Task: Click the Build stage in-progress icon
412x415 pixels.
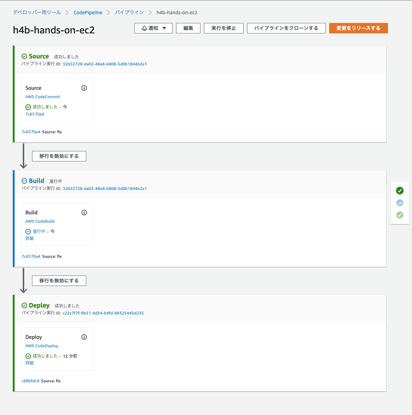Action: click(24, 181)
